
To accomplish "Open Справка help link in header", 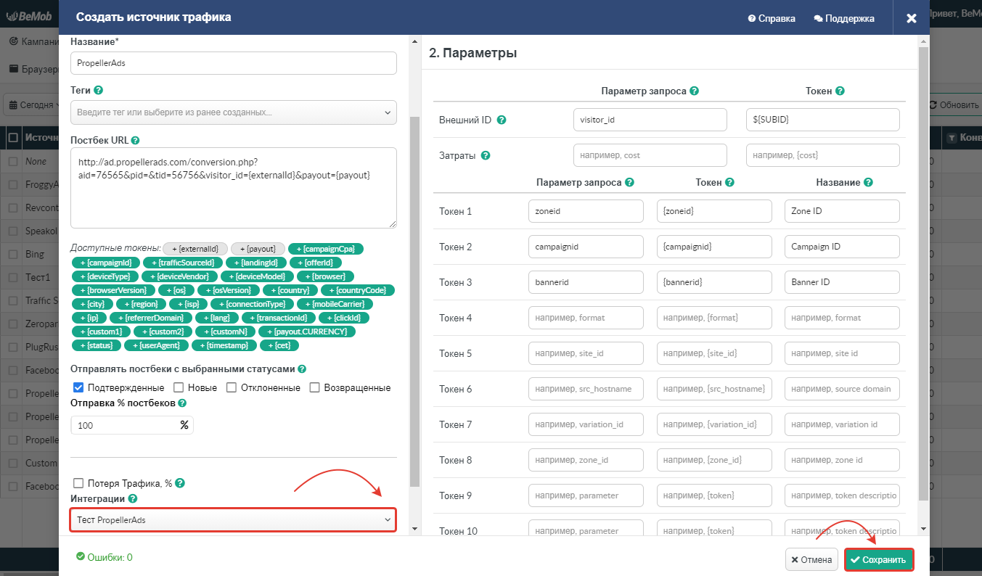I will coord(772,18).
